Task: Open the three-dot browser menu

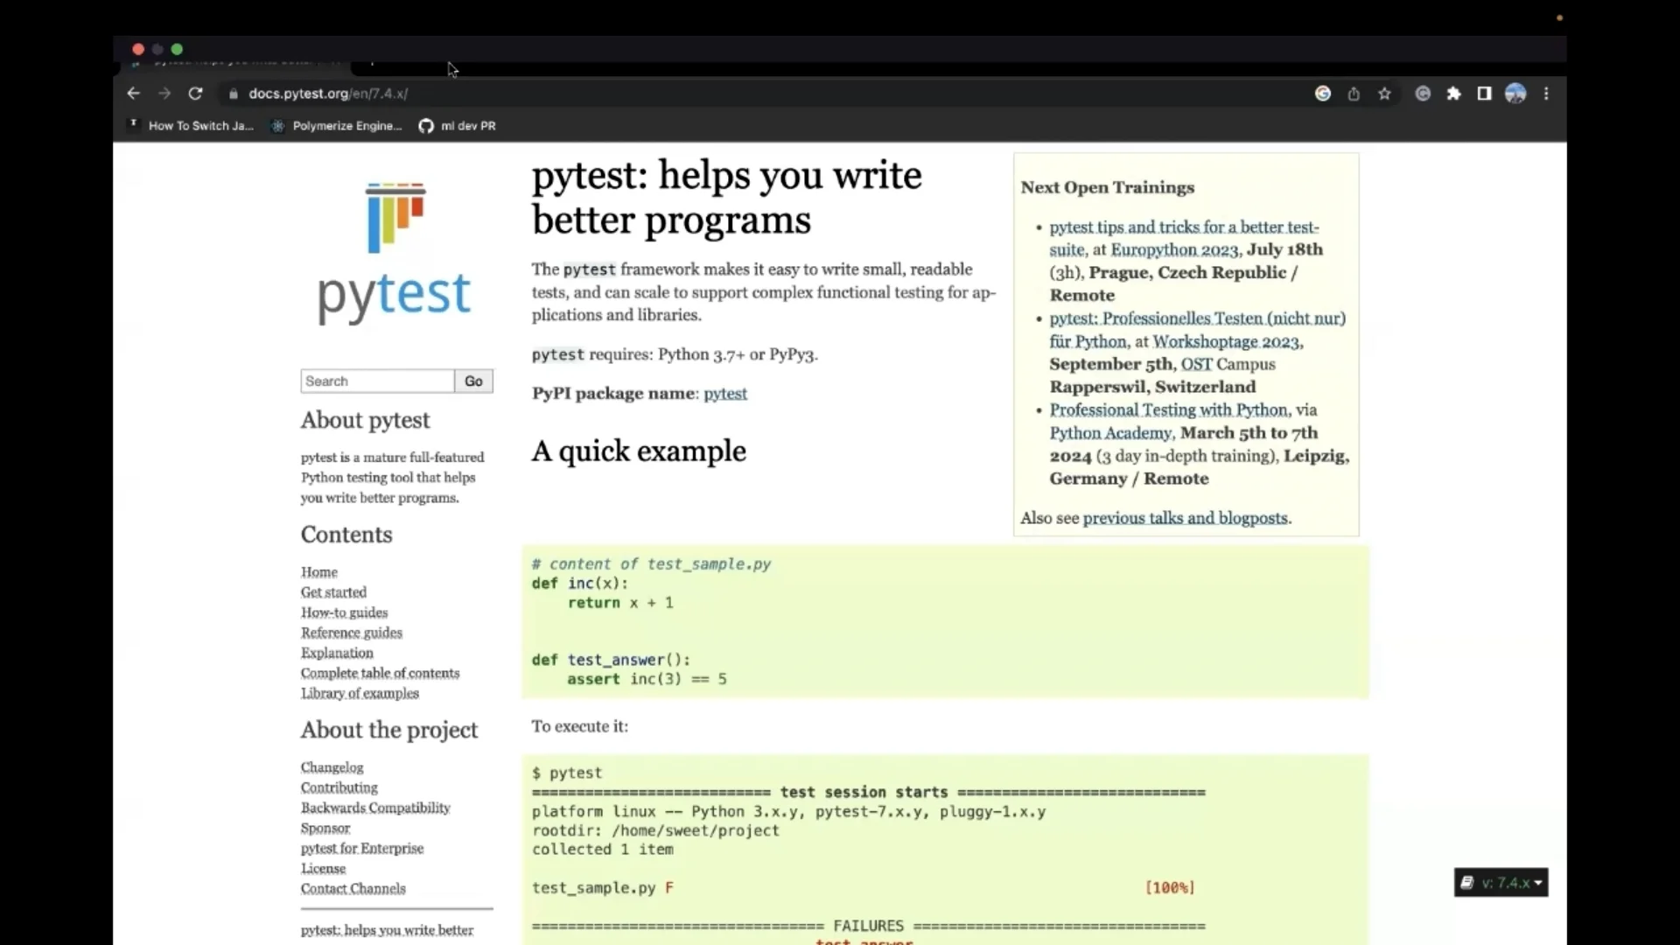Action: tap(1546, 94)
